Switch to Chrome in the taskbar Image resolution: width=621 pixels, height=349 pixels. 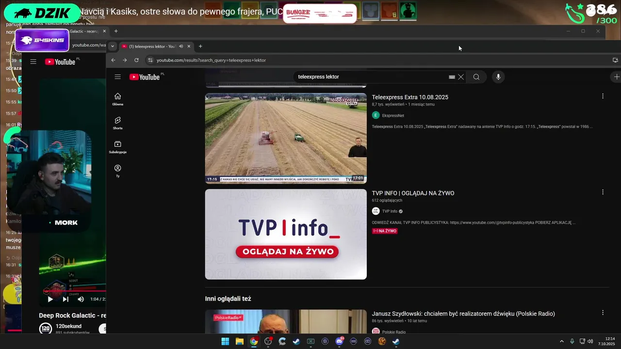point(254,341)
